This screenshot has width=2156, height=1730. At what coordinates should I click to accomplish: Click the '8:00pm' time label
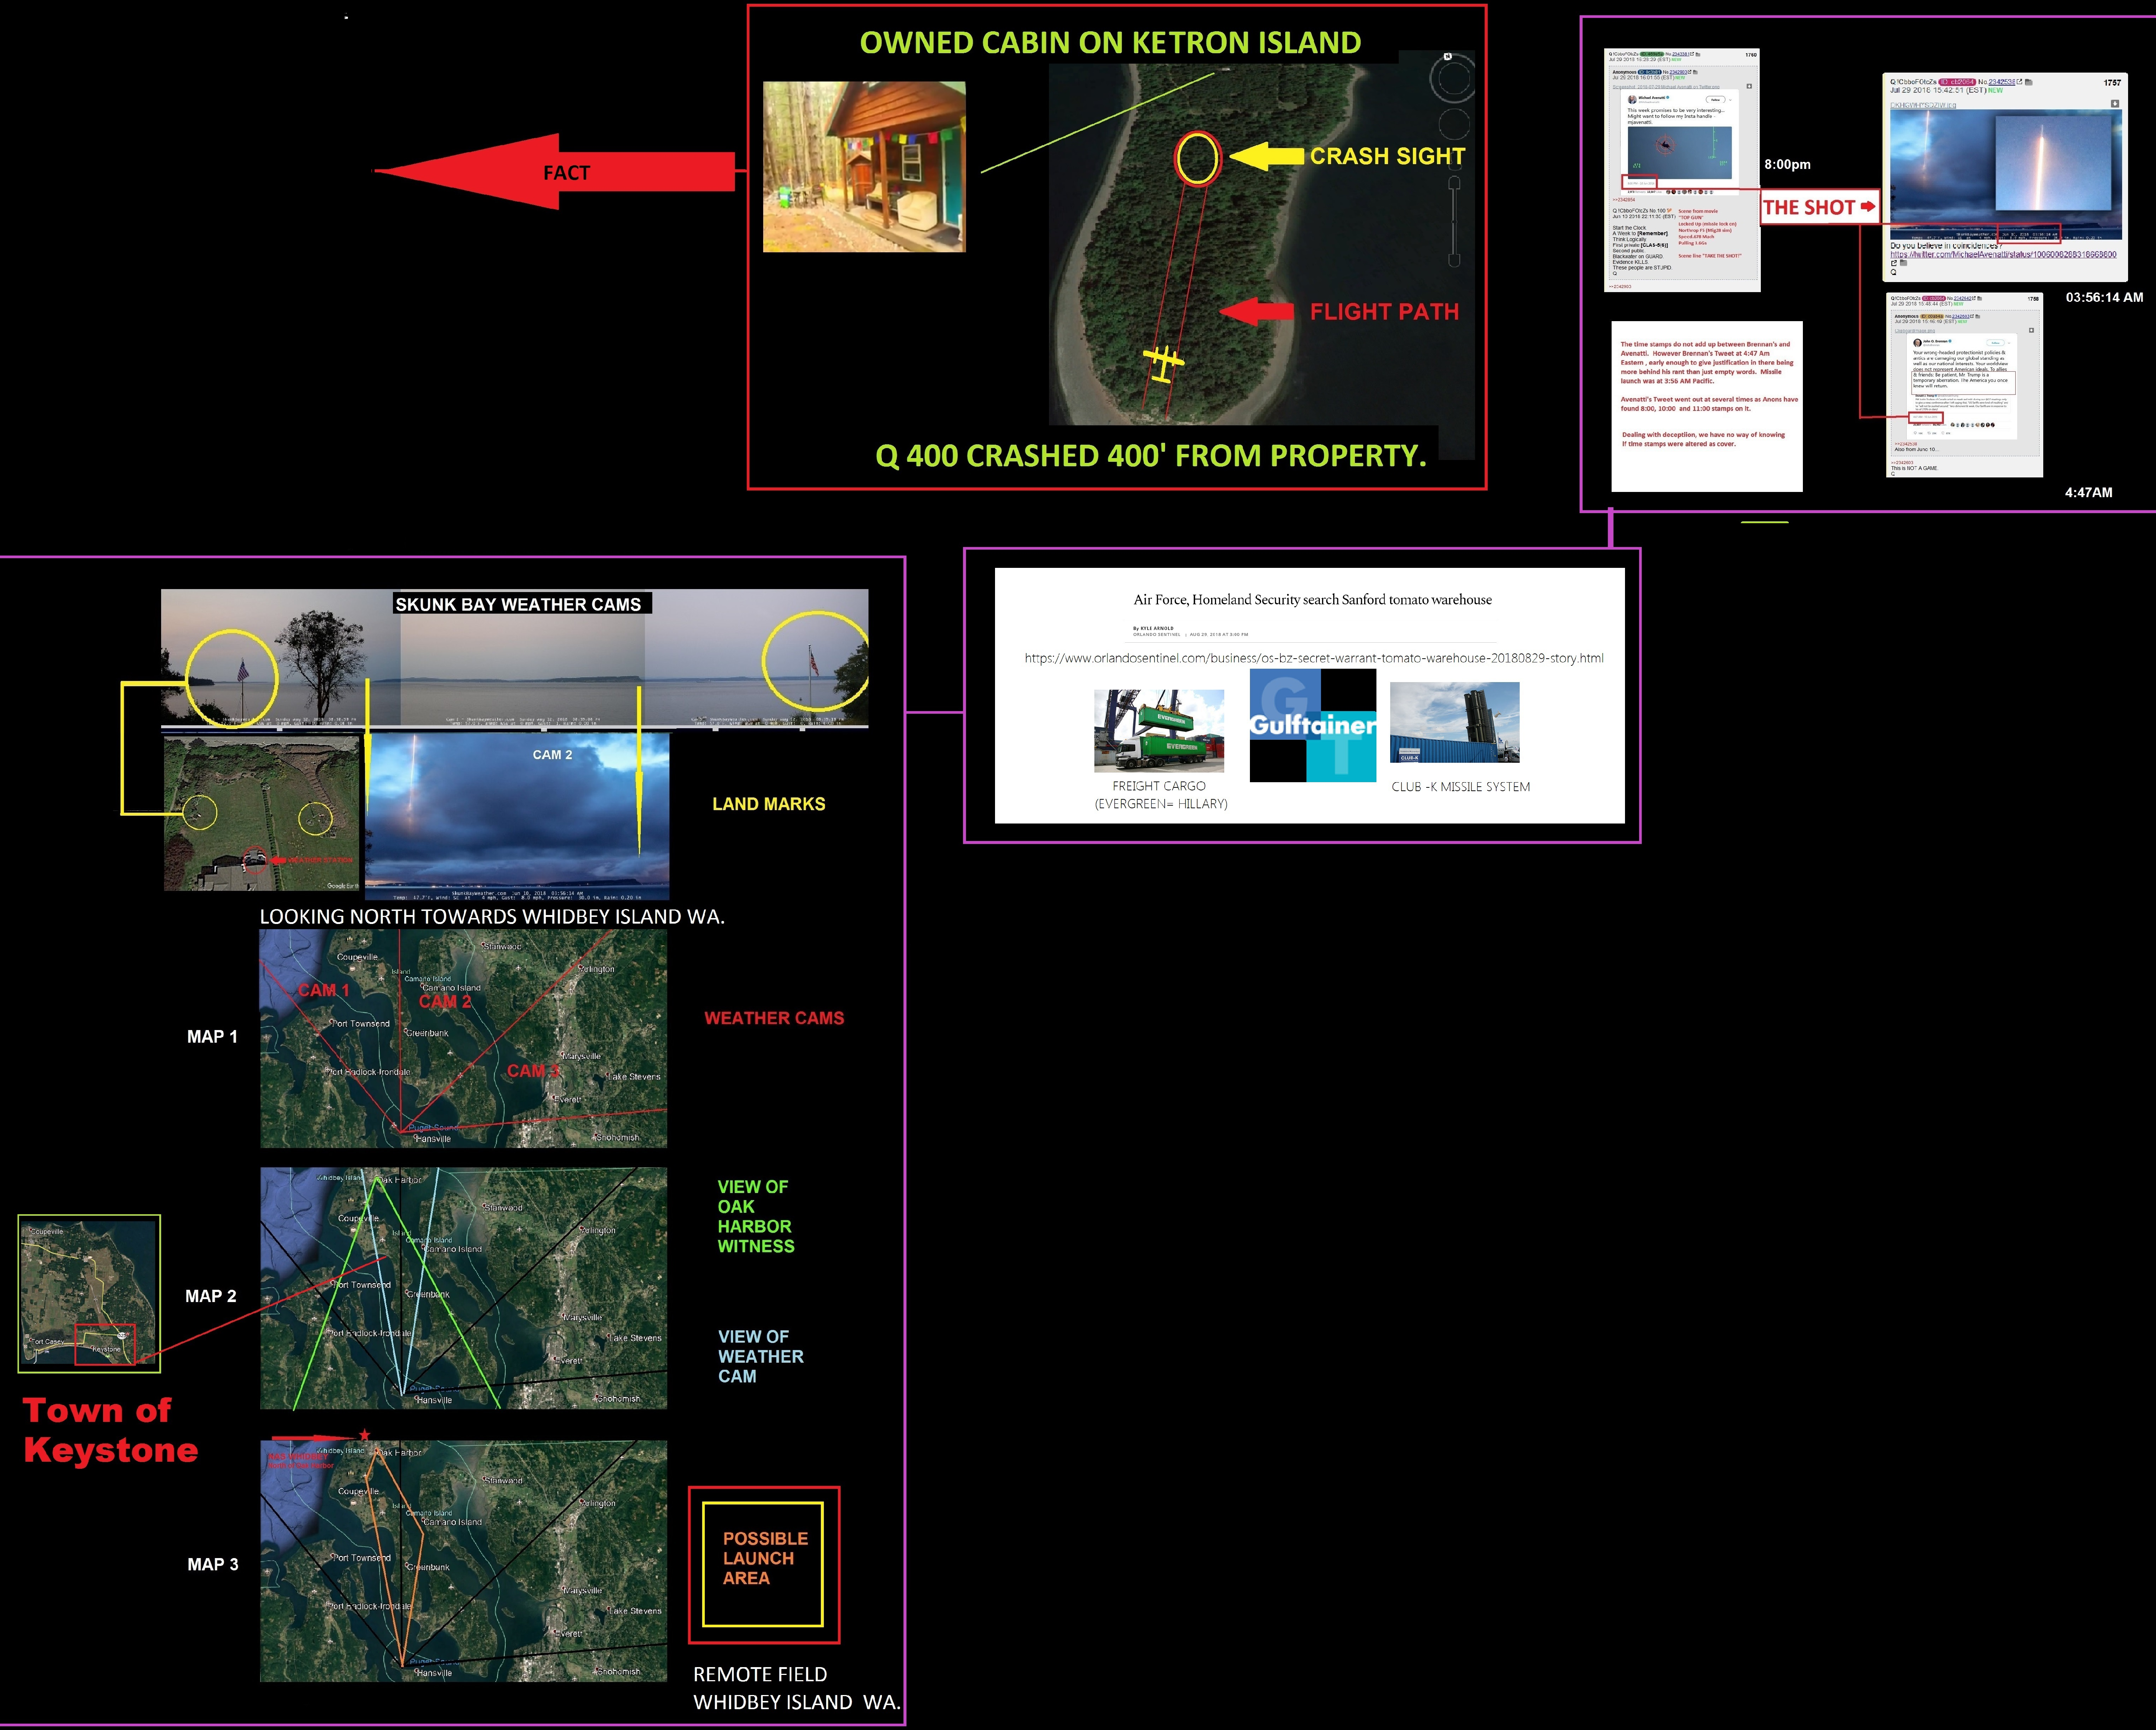click(1787, 165)
